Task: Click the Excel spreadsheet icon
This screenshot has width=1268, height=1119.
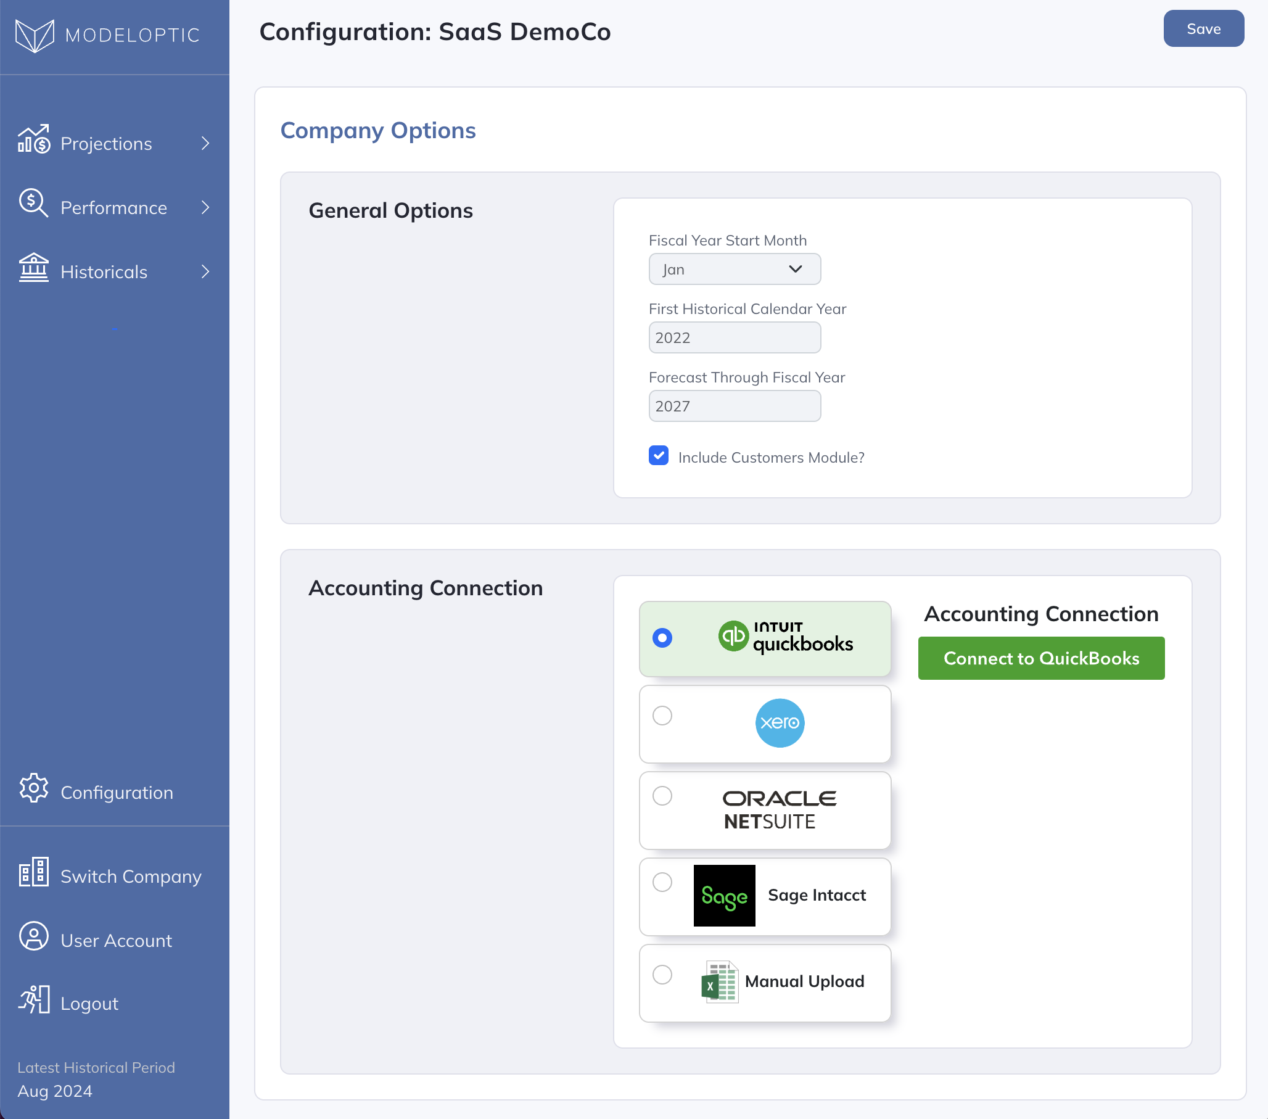Action: (720, 982)
